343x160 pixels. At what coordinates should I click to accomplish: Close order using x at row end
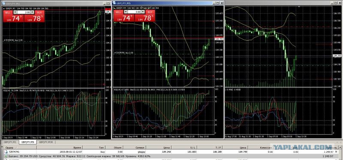(336, 151)
